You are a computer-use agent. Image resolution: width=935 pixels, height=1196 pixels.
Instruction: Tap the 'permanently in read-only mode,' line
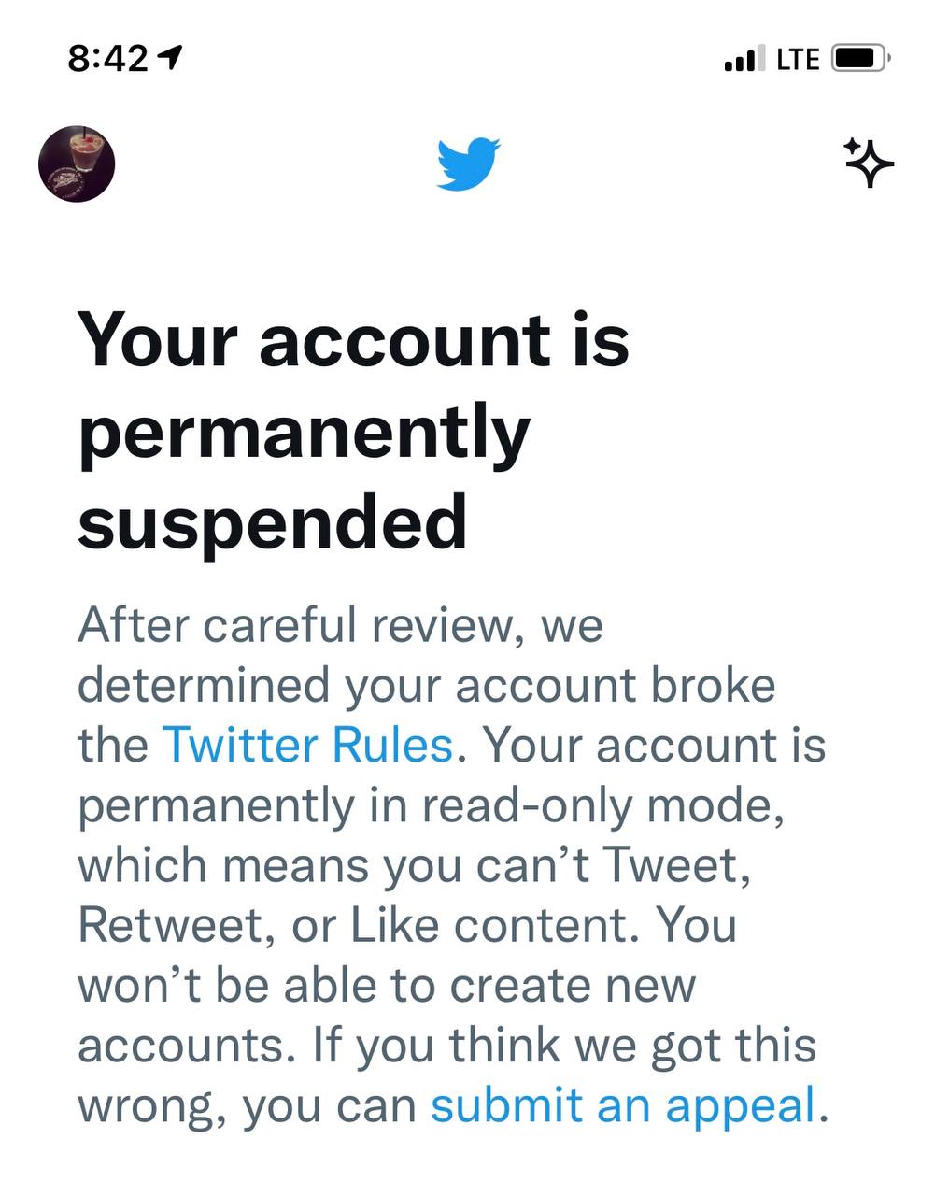(x=432, y=805)
